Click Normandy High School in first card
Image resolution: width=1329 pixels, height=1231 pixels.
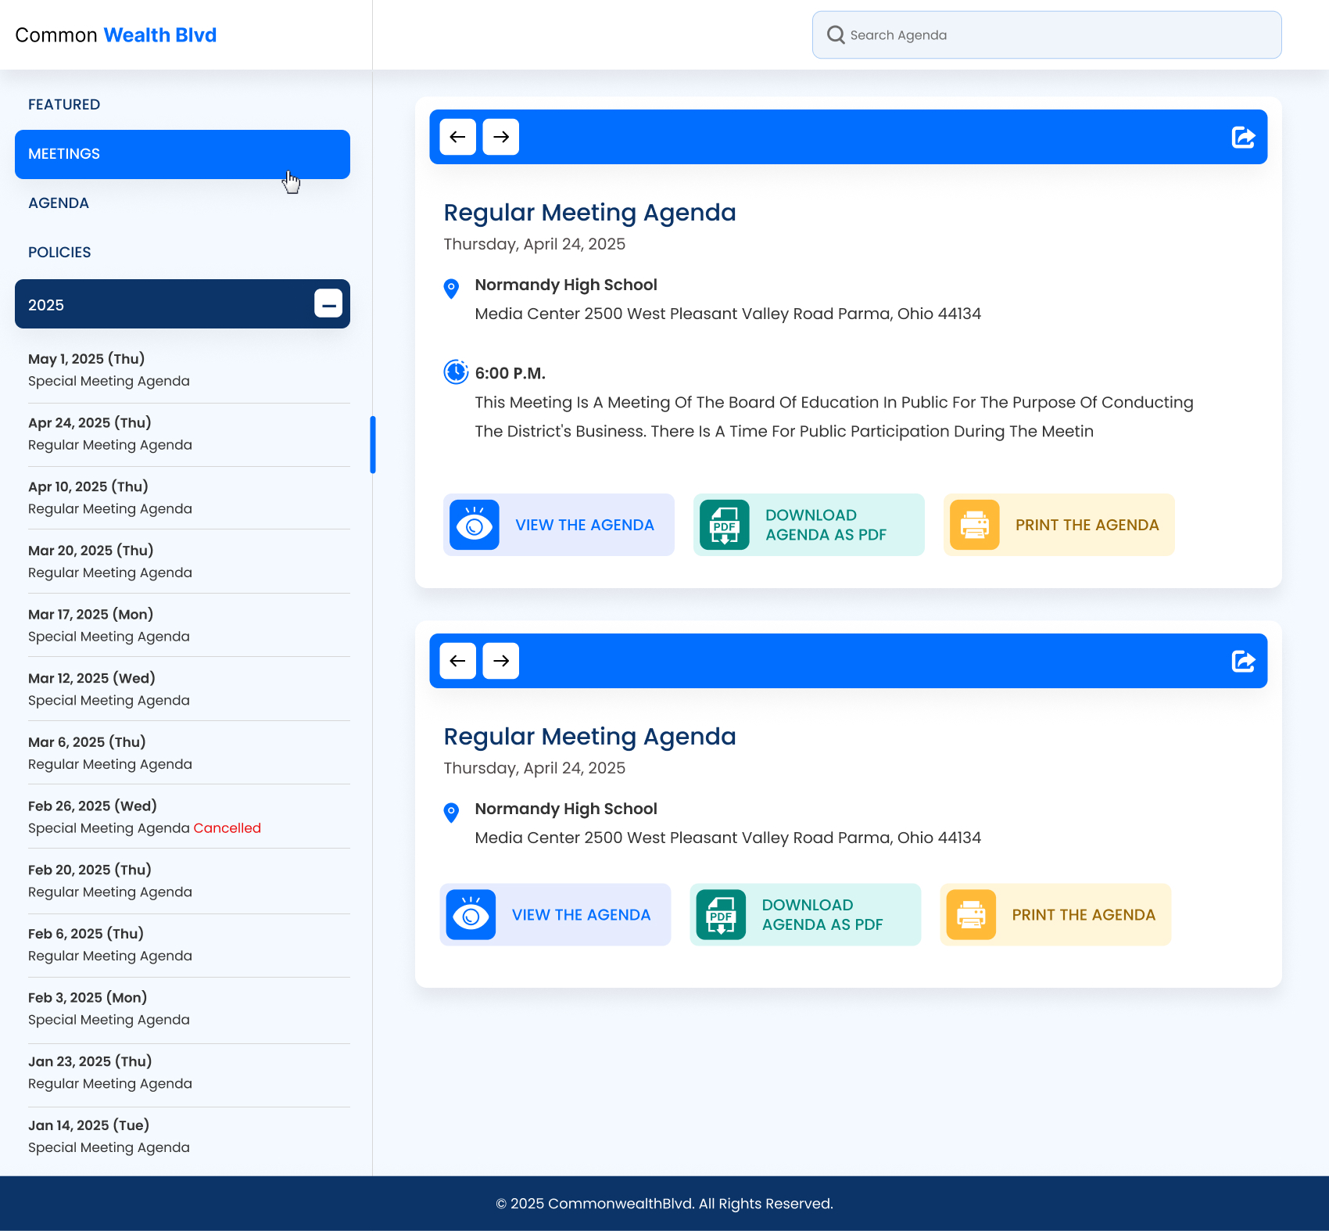pos(566,285)
